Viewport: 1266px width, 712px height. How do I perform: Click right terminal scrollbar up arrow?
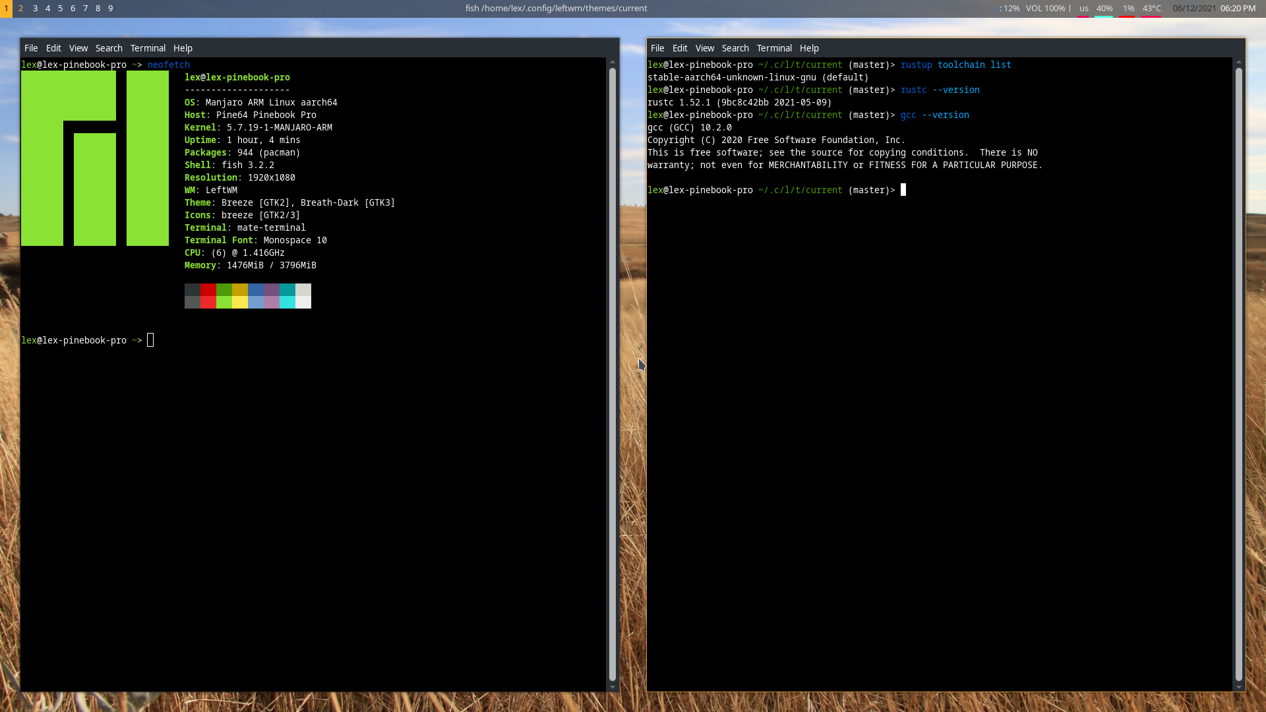pos(1239,62)
